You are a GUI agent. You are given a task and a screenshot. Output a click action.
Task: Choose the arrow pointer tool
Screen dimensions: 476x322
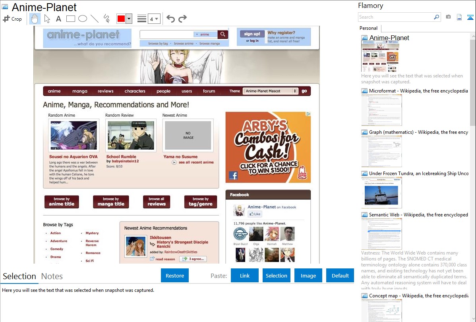click(x=47, y=19)
